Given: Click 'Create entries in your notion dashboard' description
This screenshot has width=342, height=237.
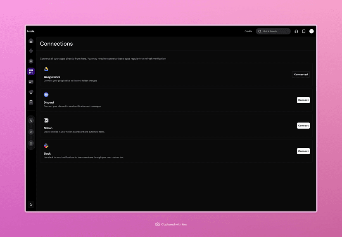Looking at the screenshot, I should click(x=74, y=132).
